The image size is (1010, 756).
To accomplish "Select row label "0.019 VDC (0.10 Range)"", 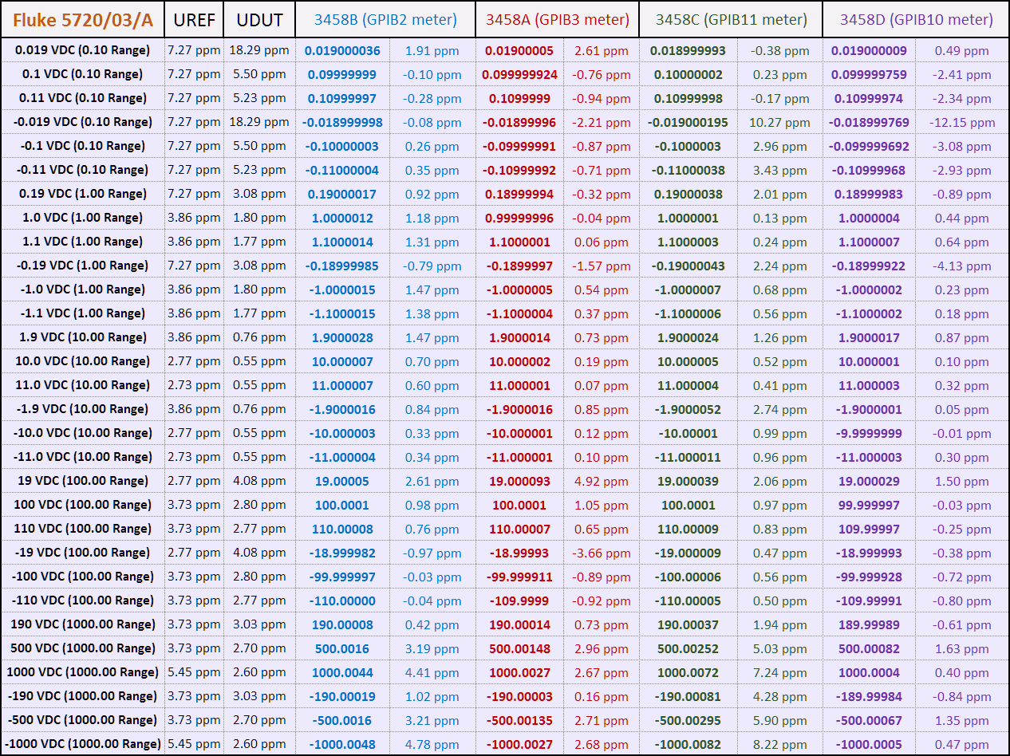I will pyautogui.click(x=82, y=50).
